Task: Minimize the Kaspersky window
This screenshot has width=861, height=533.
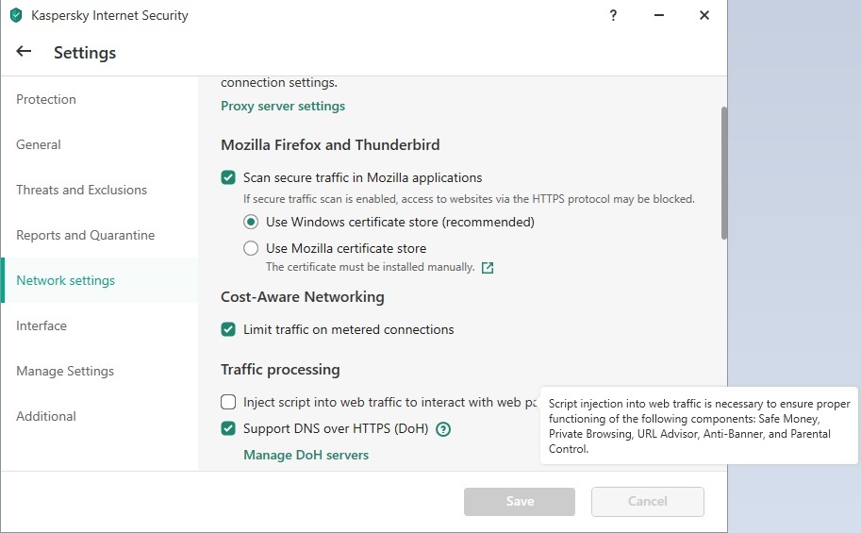Action: (x=659, y=15)
